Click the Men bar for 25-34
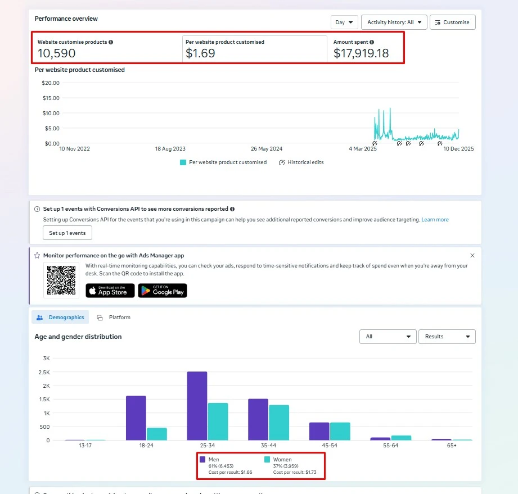The image size is (518, 494). (197, 406)
